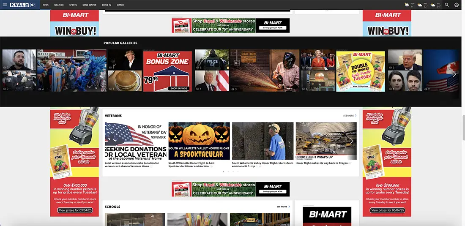Click left sidebar View prizes for 03/04/25 button
This screenshot has width=465, height=226.
[75, 210]
